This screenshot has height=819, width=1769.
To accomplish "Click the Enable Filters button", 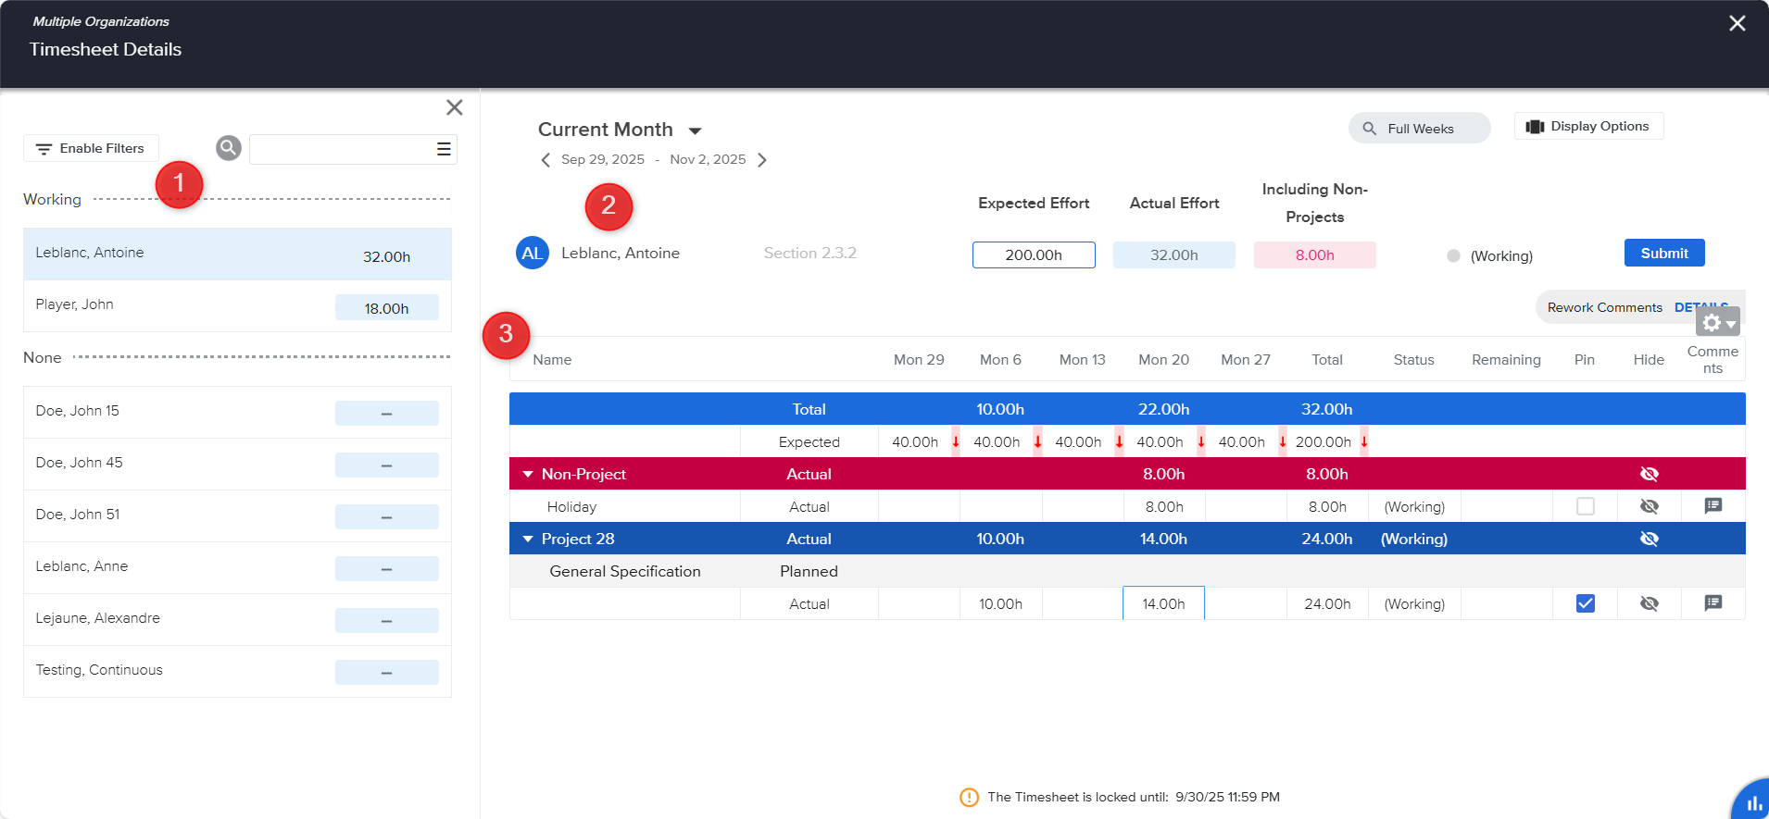I will point(91,149).
